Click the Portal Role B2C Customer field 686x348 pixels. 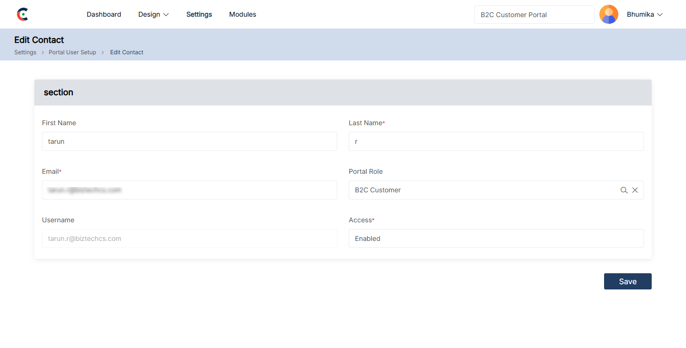tap(481, 190)
